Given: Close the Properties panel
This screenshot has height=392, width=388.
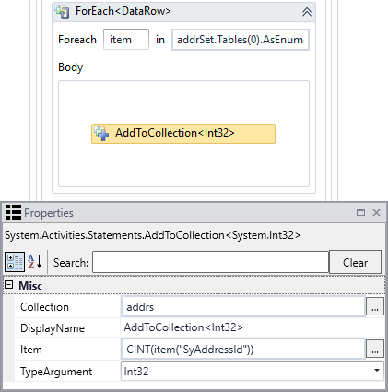Looking at the screenshot, I should (376, 212).
